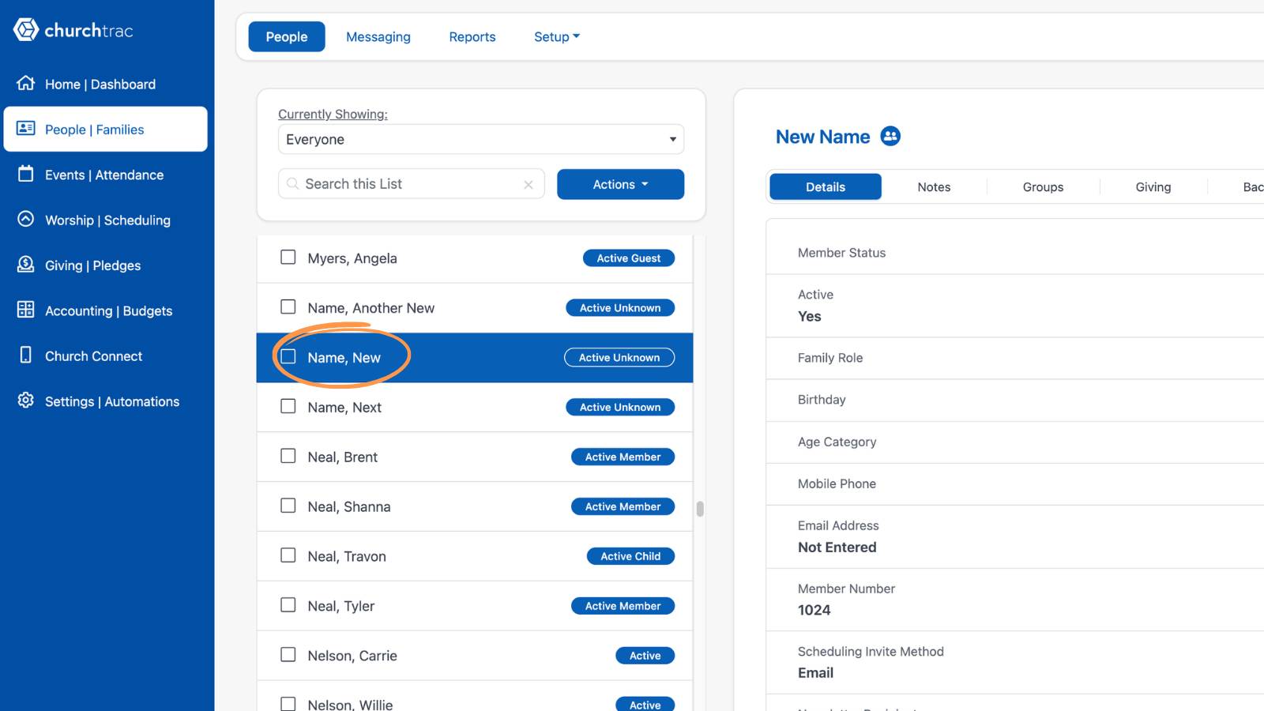Image resolution: width=1264 pixels, height=711 pixels.
Task: Check the box for Nelson, Carrie
Action: (288, 655)
